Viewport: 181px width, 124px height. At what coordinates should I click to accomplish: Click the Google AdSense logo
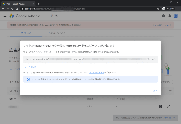tap(25, 16)
